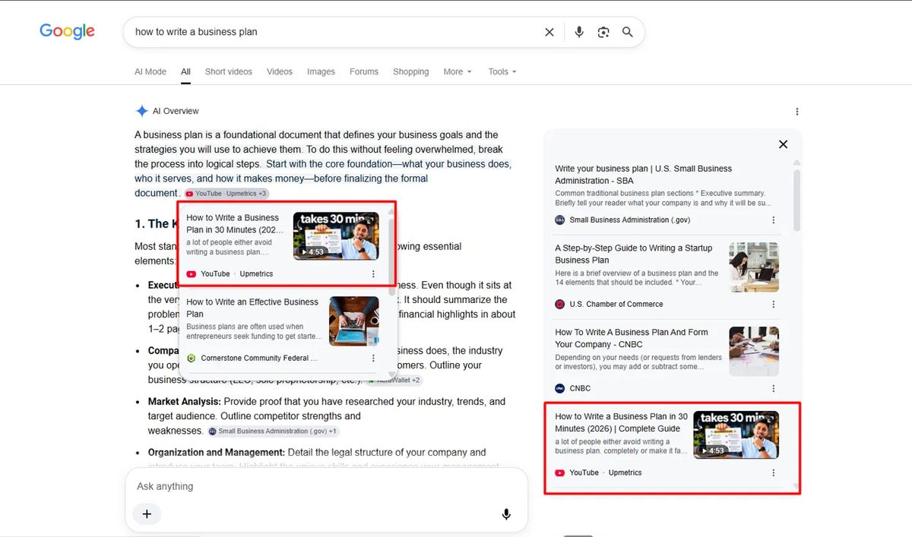The image size is (912, 537).
Task: Click 'Market Analysis:' bold heading text
Action: [185, 402]
